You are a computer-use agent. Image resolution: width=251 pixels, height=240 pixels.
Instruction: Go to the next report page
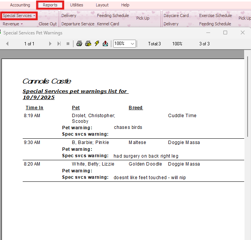coord(50,44)
